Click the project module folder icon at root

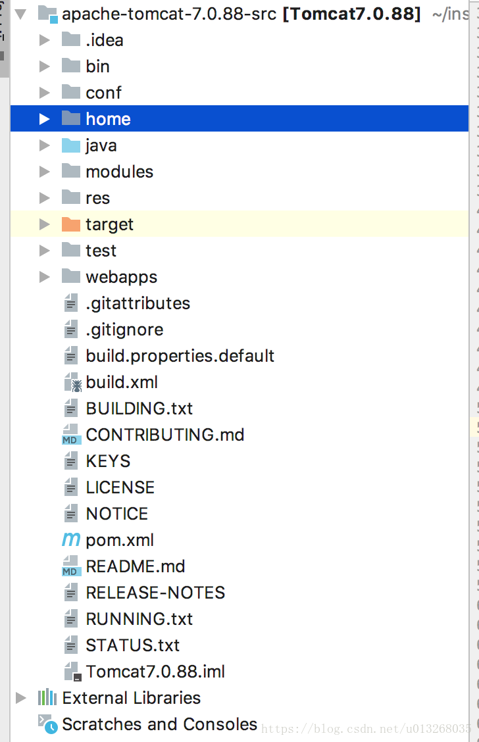tap(48, 14)
